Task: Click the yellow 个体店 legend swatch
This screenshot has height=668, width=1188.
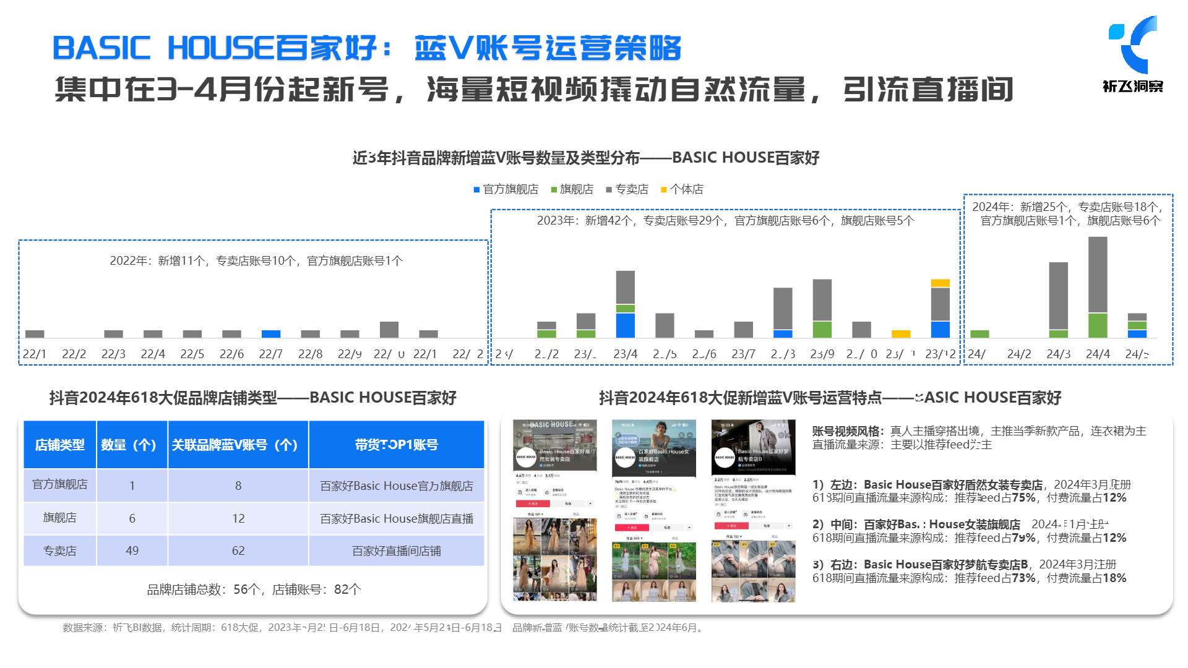Action: [664, 190]
